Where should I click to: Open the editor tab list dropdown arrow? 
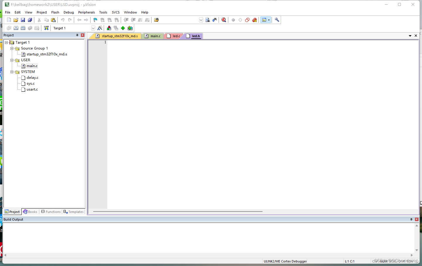(x=410, y=36)
